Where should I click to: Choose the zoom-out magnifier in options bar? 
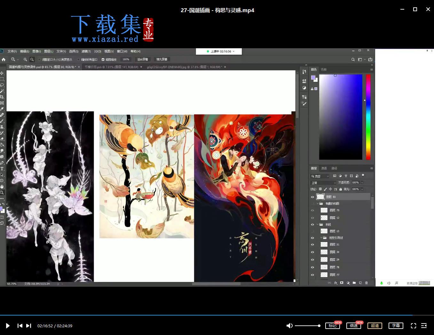(32, 59)
